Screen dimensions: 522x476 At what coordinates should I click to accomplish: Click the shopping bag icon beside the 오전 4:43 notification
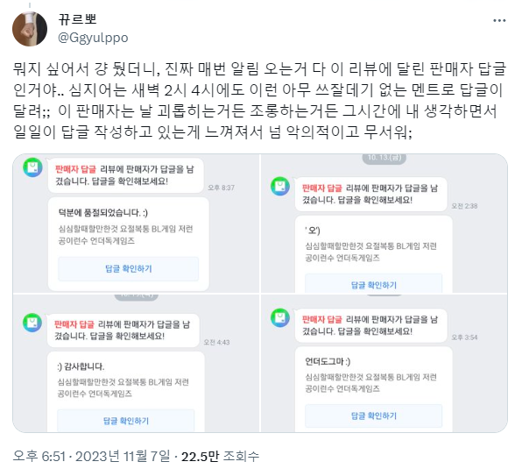[x=32, y=323]
